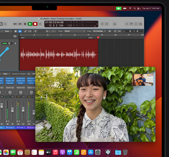Open the Compressor plug-in on BG Guitar 3
Screen dimensions: 169x157
tap(21, 78)
